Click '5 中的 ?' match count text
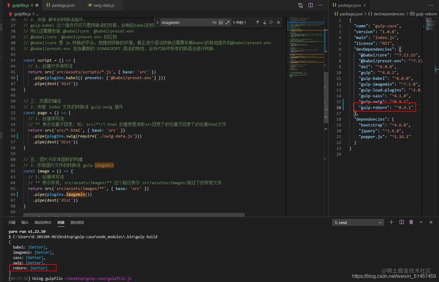The image size is (439, 282). tap(239, 22)
